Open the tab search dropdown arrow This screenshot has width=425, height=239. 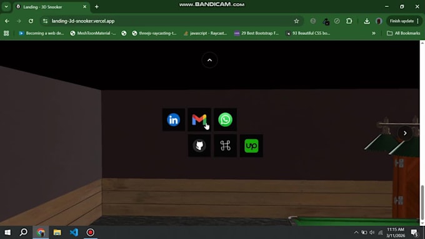6,7
